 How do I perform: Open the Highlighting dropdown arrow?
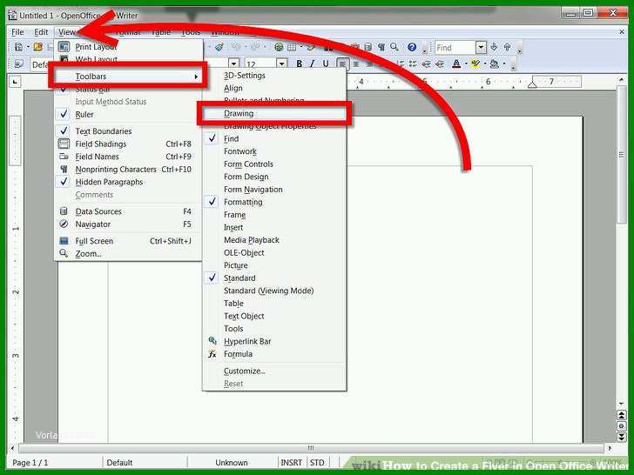click(485, 64)
